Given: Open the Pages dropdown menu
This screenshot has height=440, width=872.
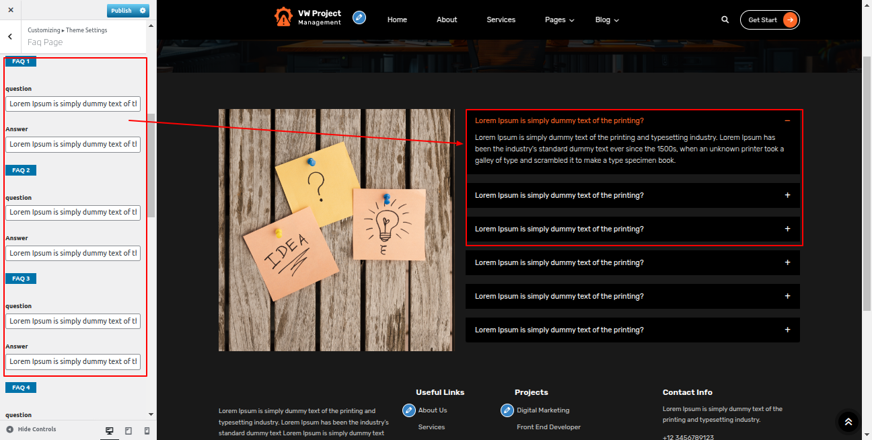Looking at the screenshot, I should [559, 20].
